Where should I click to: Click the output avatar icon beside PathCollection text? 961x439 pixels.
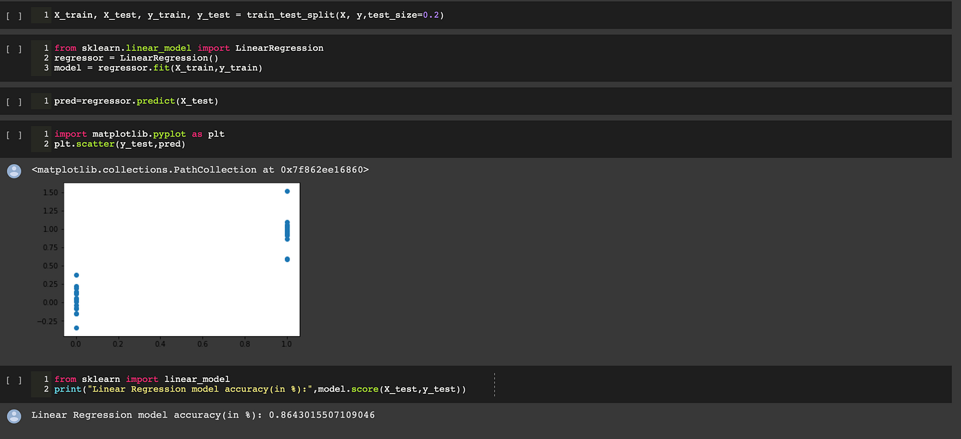(x=14, y=170)
